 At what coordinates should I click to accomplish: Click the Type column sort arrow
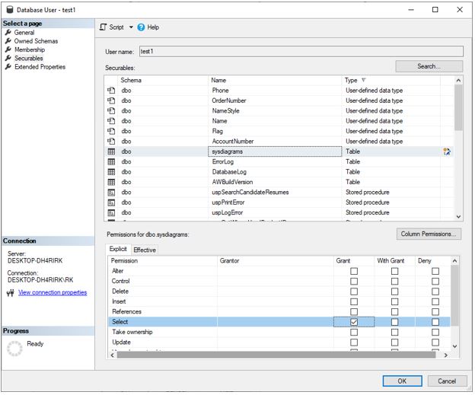[363, 80]
